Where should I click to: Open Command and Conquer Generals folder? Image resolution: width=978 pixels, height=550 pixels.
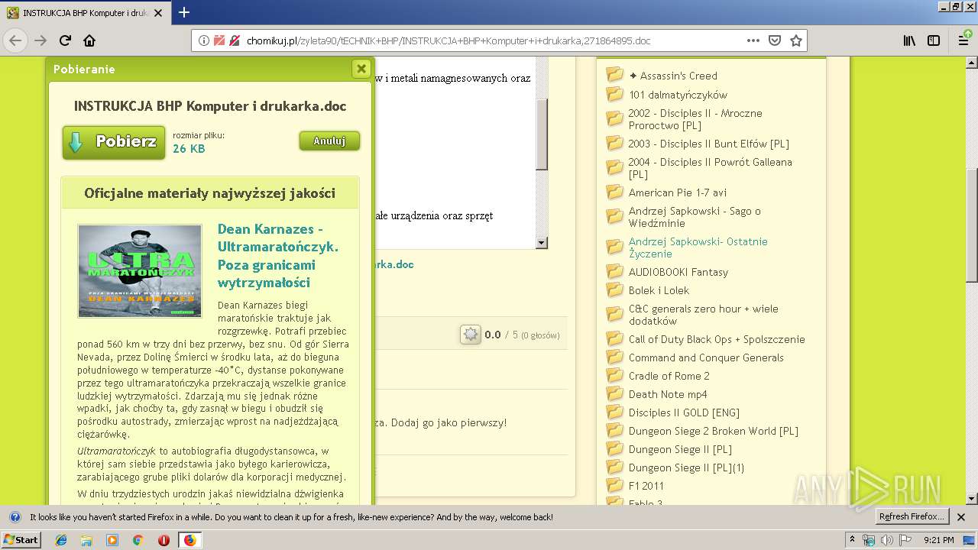click(706, 357)
